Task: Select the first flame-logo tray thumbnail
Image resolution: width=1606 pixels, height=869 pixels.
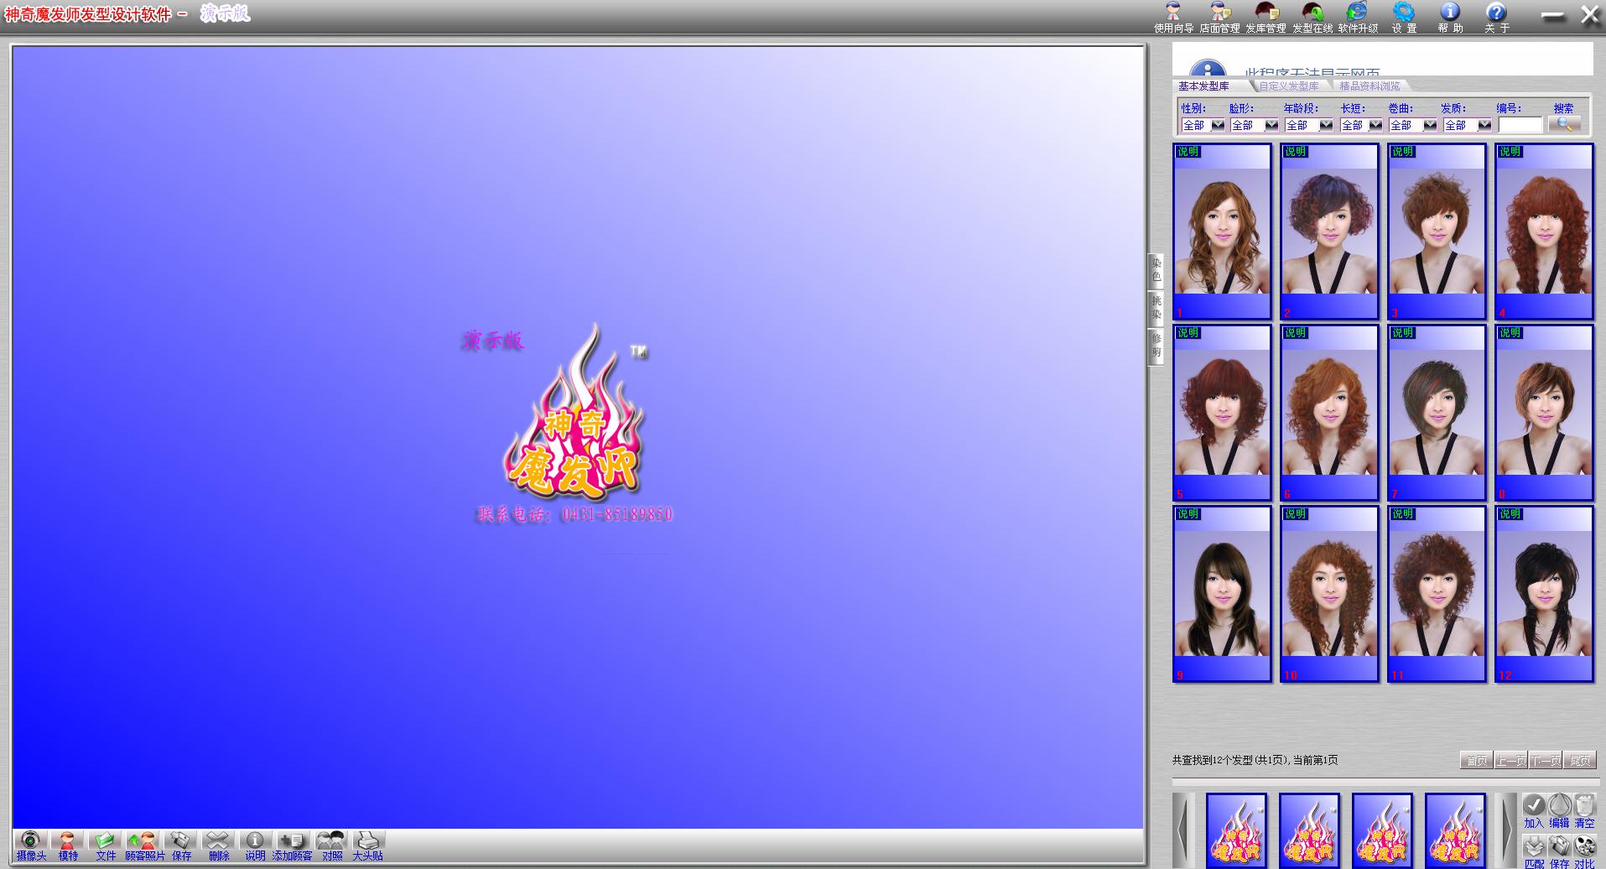Action: (x=1236, y=830)
